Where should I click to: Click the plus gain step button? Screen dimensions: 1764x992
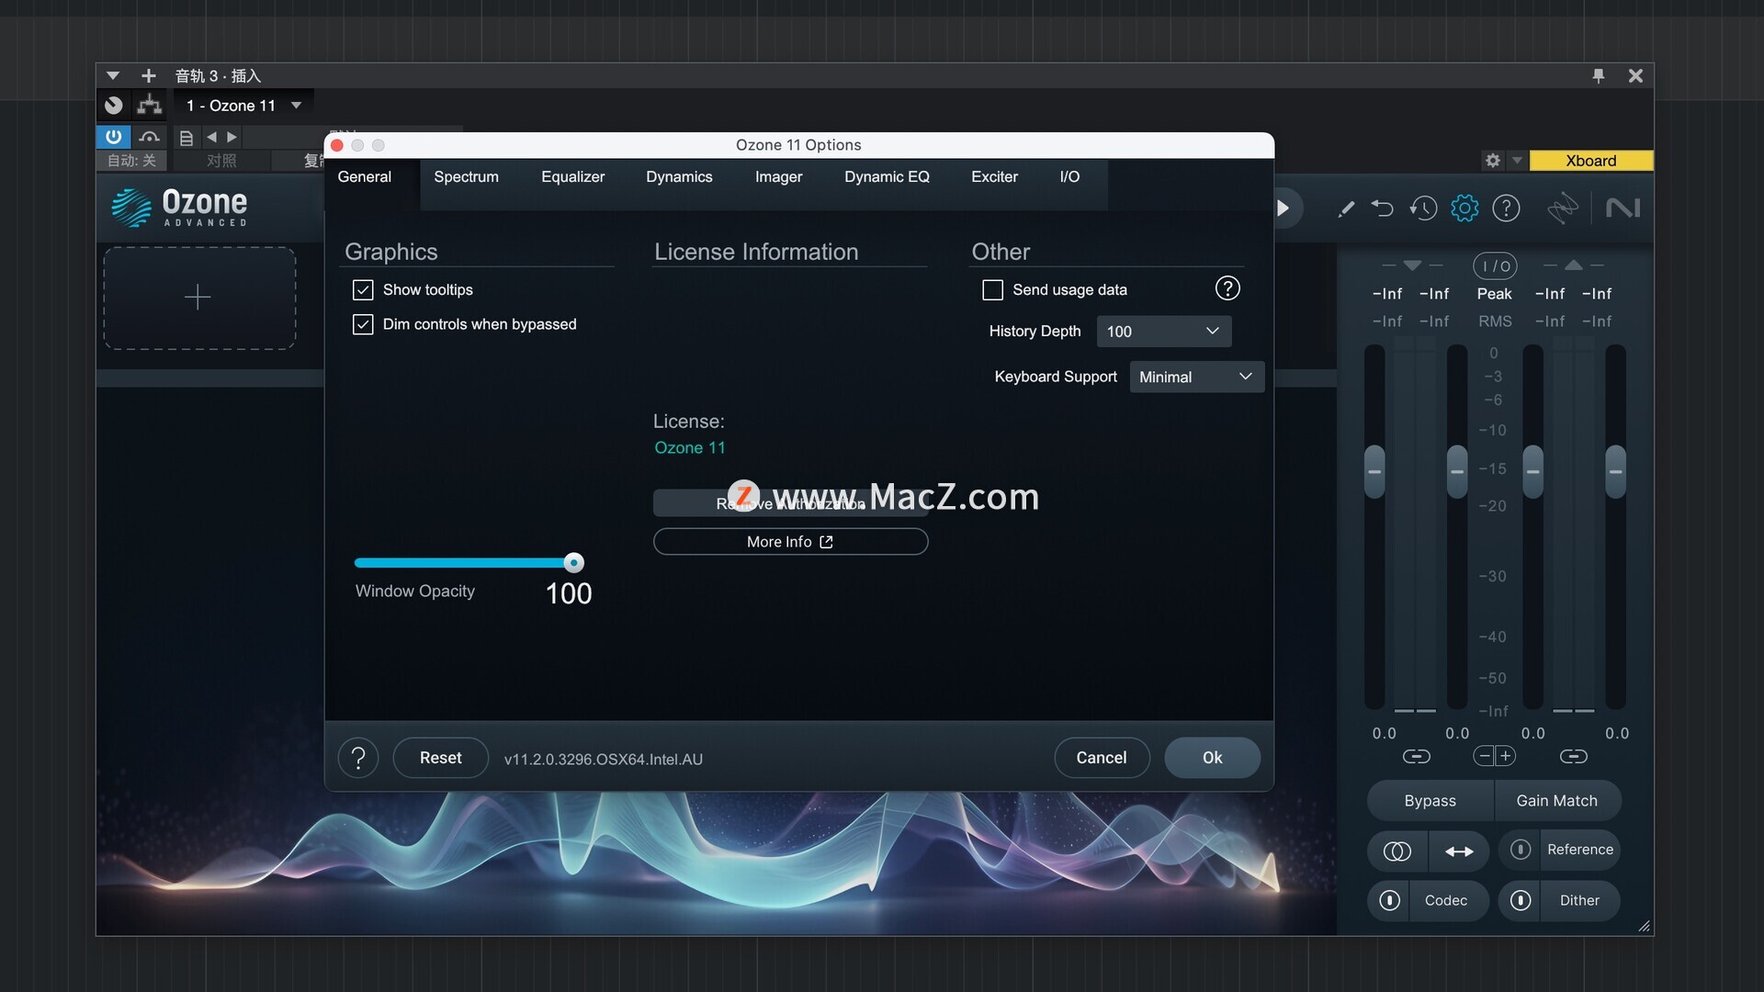point(1505,756)
